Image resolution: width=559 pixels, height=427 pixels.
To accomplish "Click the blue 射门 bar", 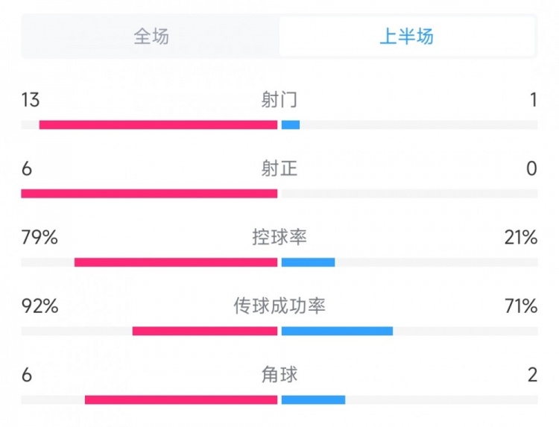I will tap(291, 125).
